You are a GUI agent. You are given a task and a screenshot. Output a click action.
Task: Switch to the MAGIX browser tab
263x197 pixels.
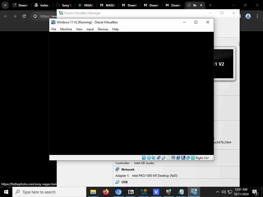pyautogui.click(x=108, y=5)
